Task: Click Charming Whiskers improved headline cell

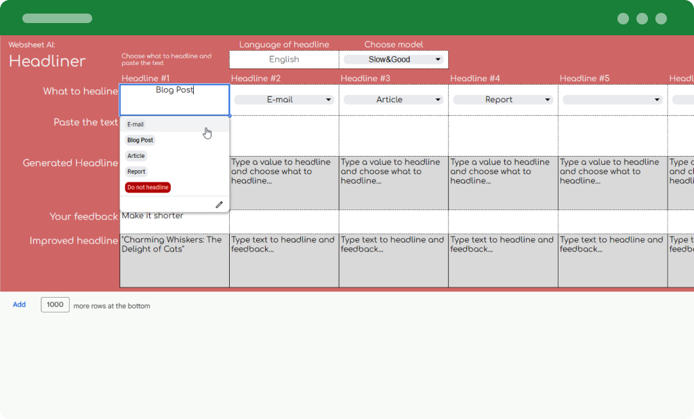Action: (174, 260)
